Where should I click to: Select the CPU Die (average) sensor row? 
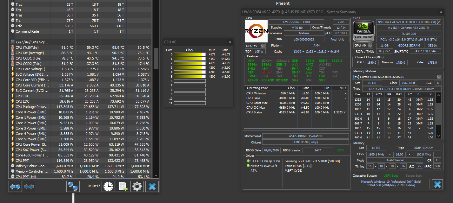(81, 53)
